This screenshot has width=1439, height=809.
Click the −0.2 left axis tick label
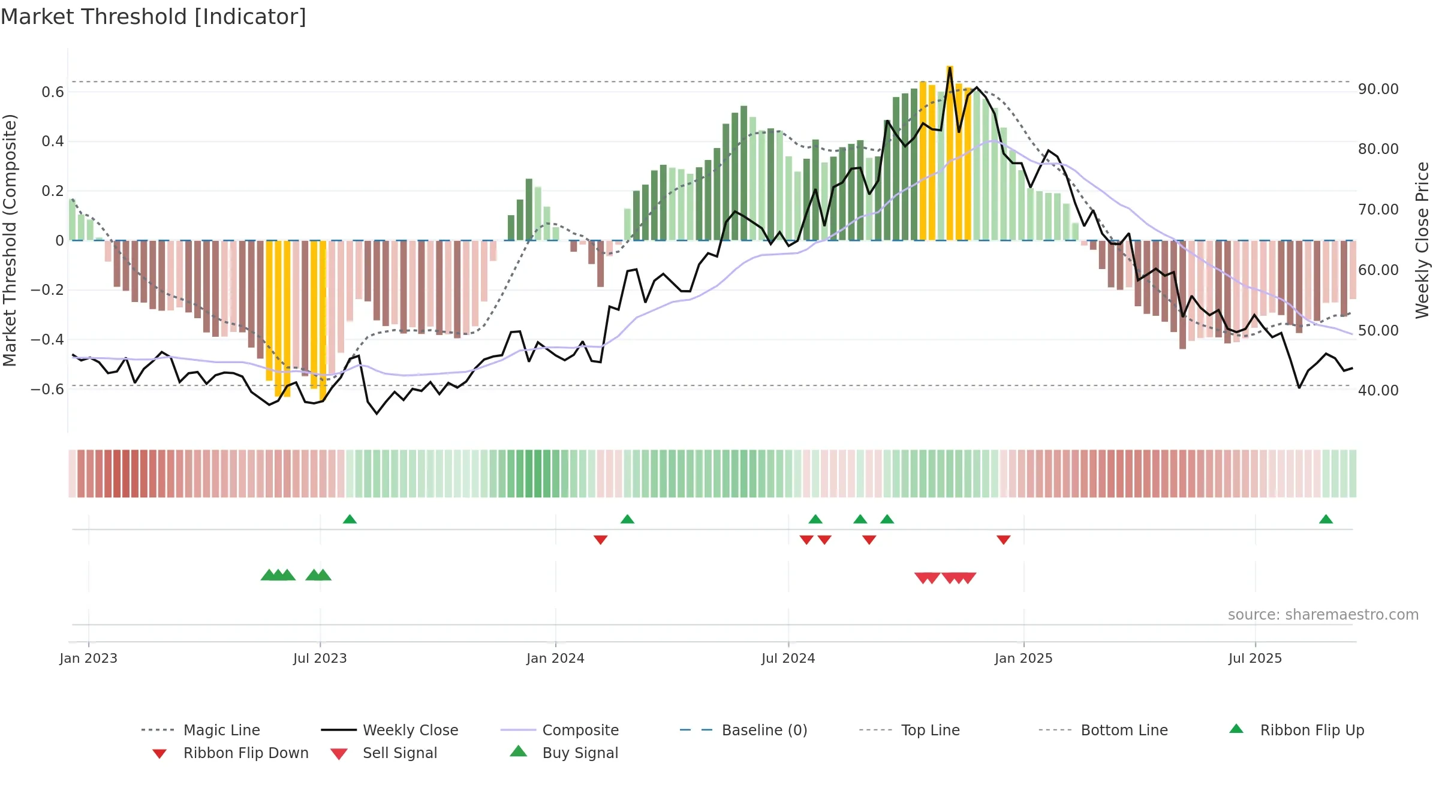tap(47, 290)
